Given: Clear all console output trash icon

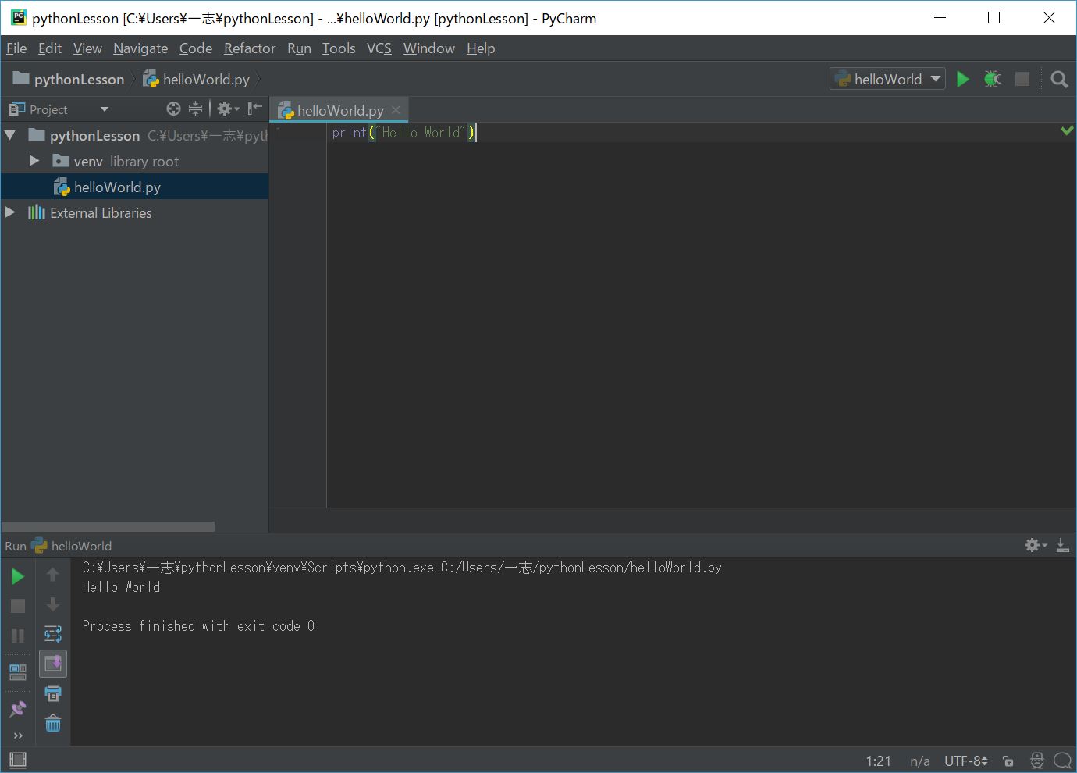Looking at the screenshot, I should 53,723.
